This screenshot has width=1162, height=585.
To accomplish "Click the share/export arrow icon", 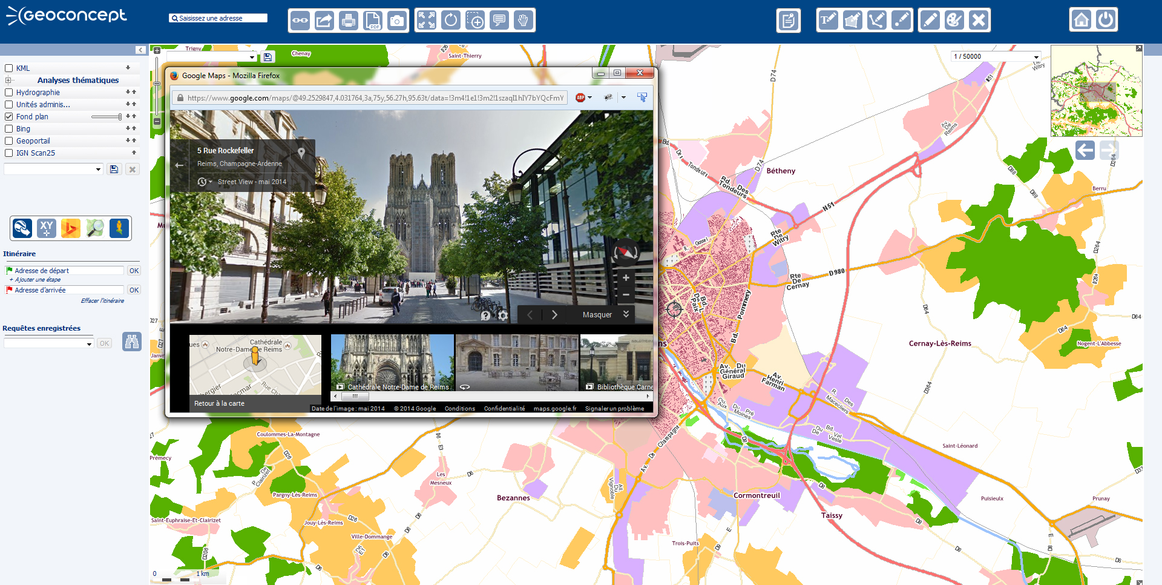I will [x=324, y=21].
